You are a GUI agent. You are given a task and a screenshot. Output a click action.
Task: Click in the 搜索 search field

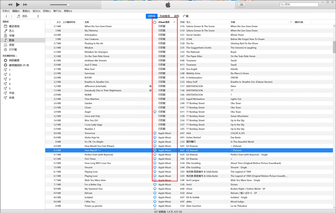(301, 4)
